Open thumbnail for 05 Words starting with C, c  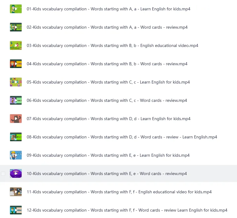pyautogui.click(x=16, y=82)
